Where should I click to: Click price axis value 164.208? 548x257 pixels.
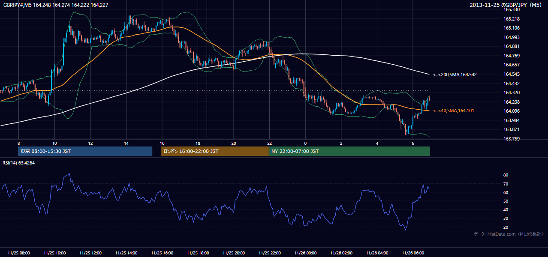coord(511,102)
